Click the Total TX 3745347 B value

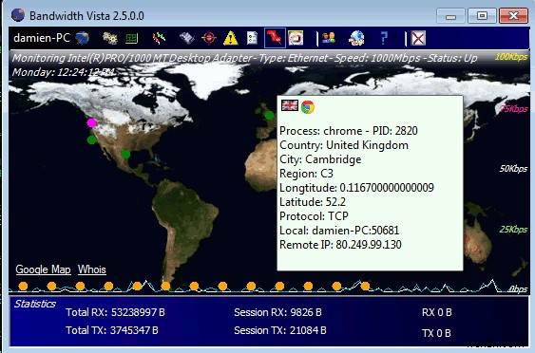(x=112, y=330)
